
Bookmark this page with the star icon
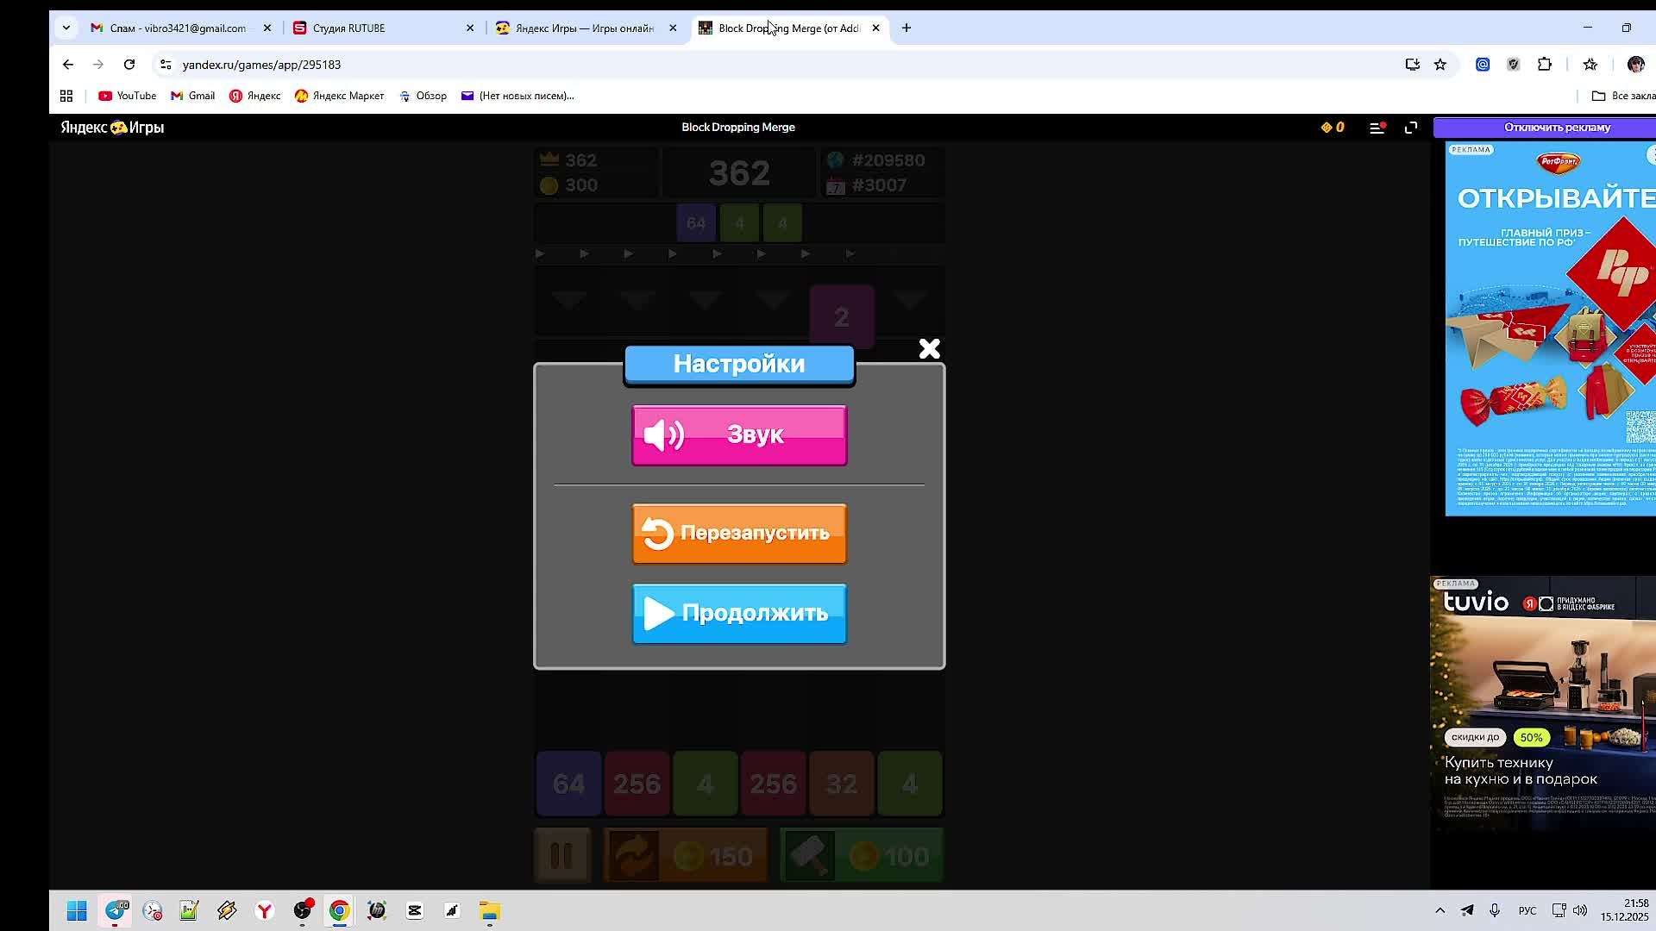click(1440, 65)
